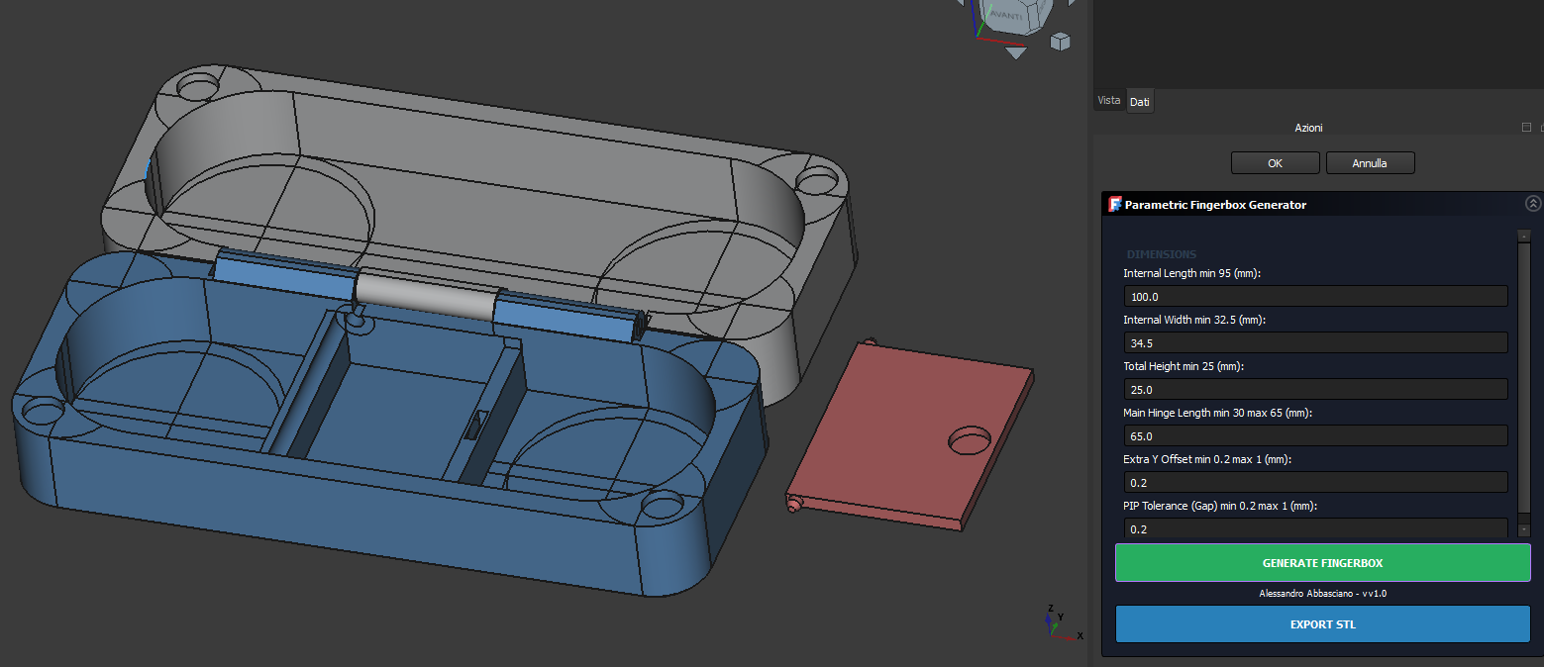Screen dimensions: 1544x667
Task: Switch to the Vista tab
Action: click(x=1109, y=101)
